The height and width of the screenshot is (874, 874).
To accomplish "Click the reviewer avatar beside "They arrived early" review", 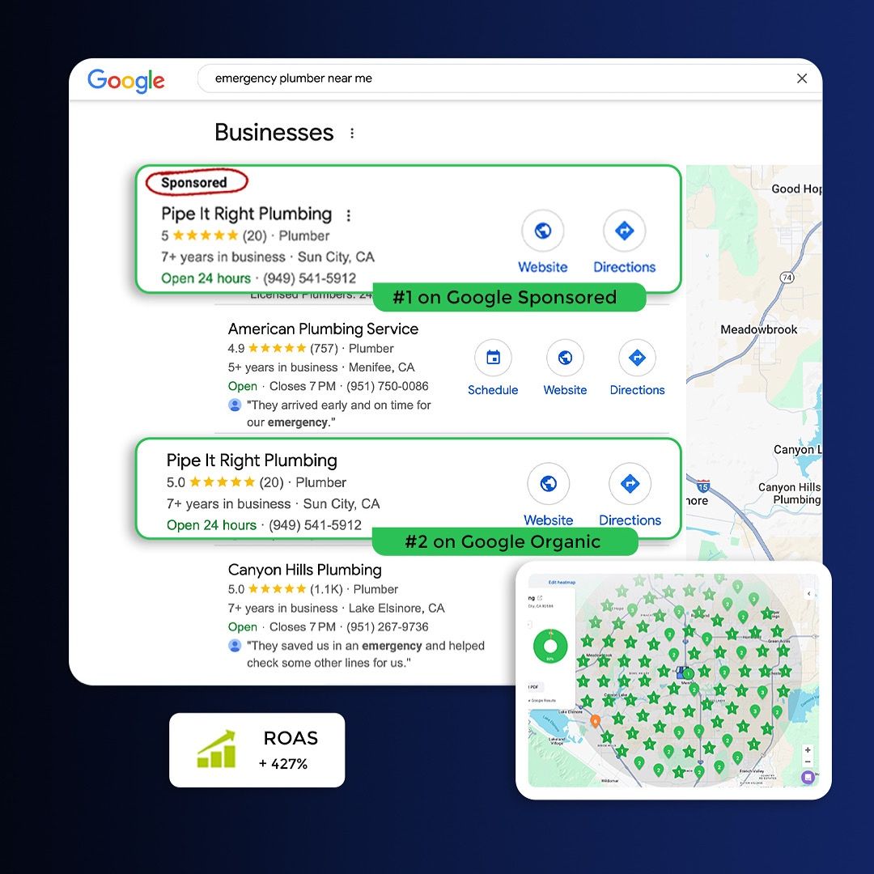I will (235, 405).
